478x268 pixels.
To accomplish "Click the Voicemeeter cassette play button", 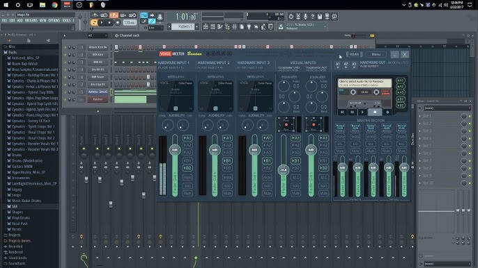I will click(x=362, y=112).
